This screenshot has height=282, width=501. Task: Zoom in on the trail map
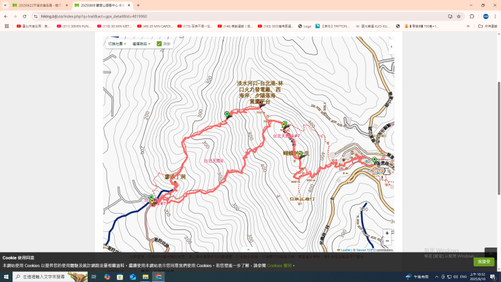click(387, 233)
